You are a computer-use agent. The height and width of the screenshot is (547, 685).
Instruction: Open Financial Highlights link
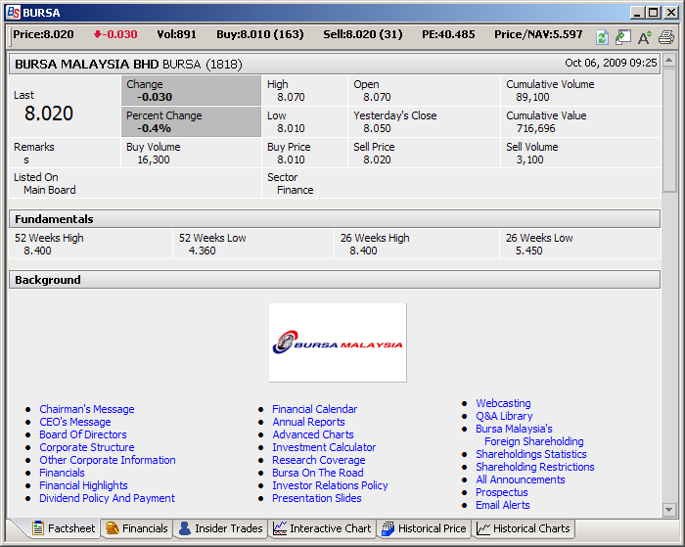83,485
